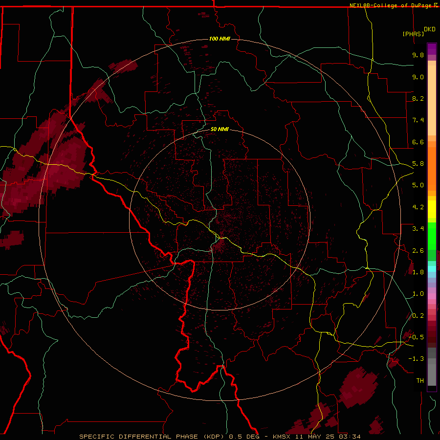Click the 7.4 value on the scale
Viewport: 440px width, 440px height.
click(x=418, y=120)
